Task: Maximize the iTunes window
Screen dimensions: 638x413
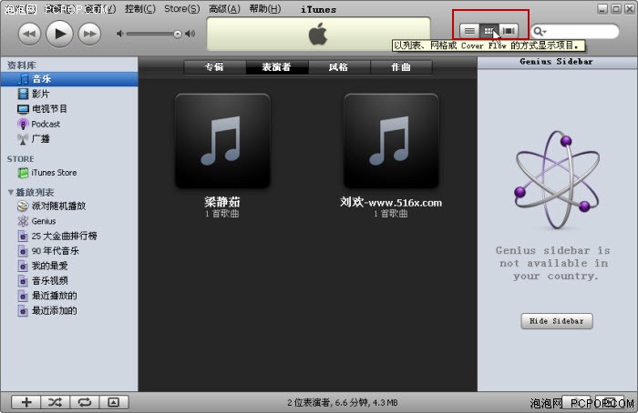Action: click(x=616, y=8)
